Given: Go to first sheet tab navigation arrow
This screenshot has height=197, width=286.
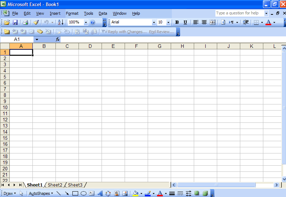Looking at the screenshot, I should coord(3,185).
